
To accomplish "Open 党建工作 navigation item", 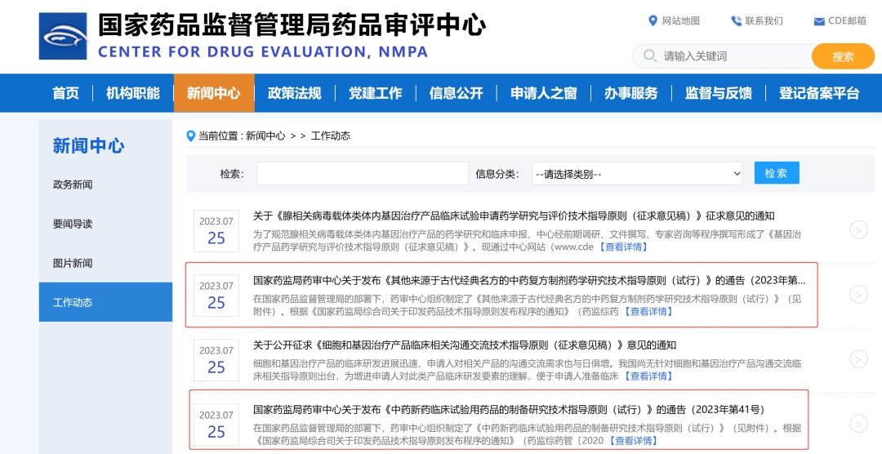I will tap(375, 93).
